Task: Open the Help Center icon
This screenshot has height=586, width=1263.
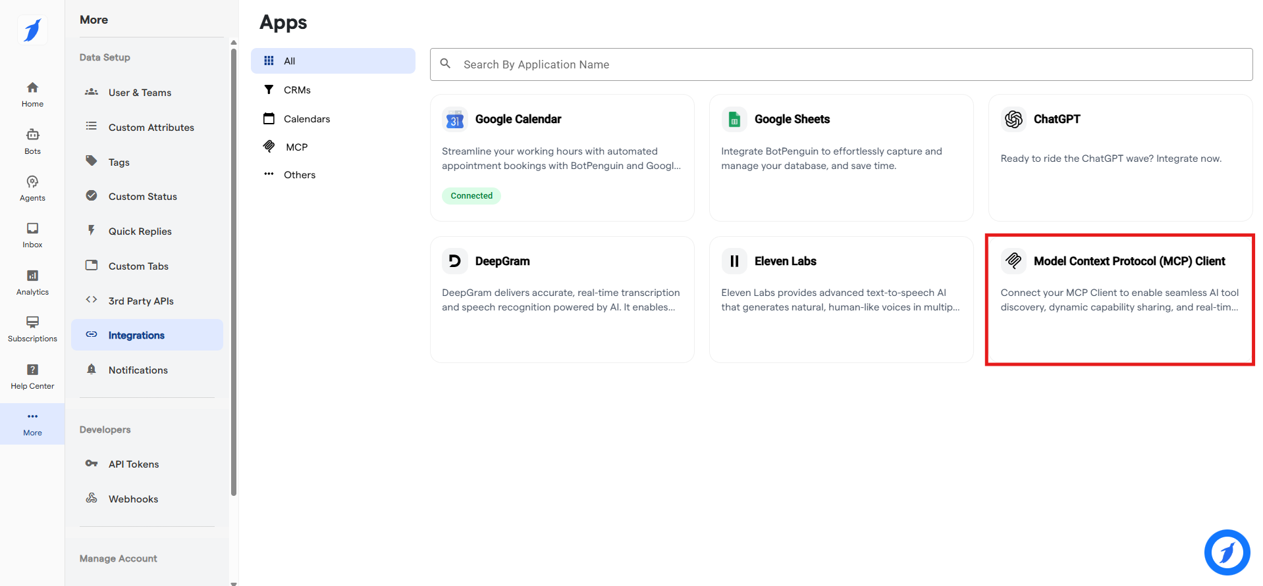Action: coord(32,376)
